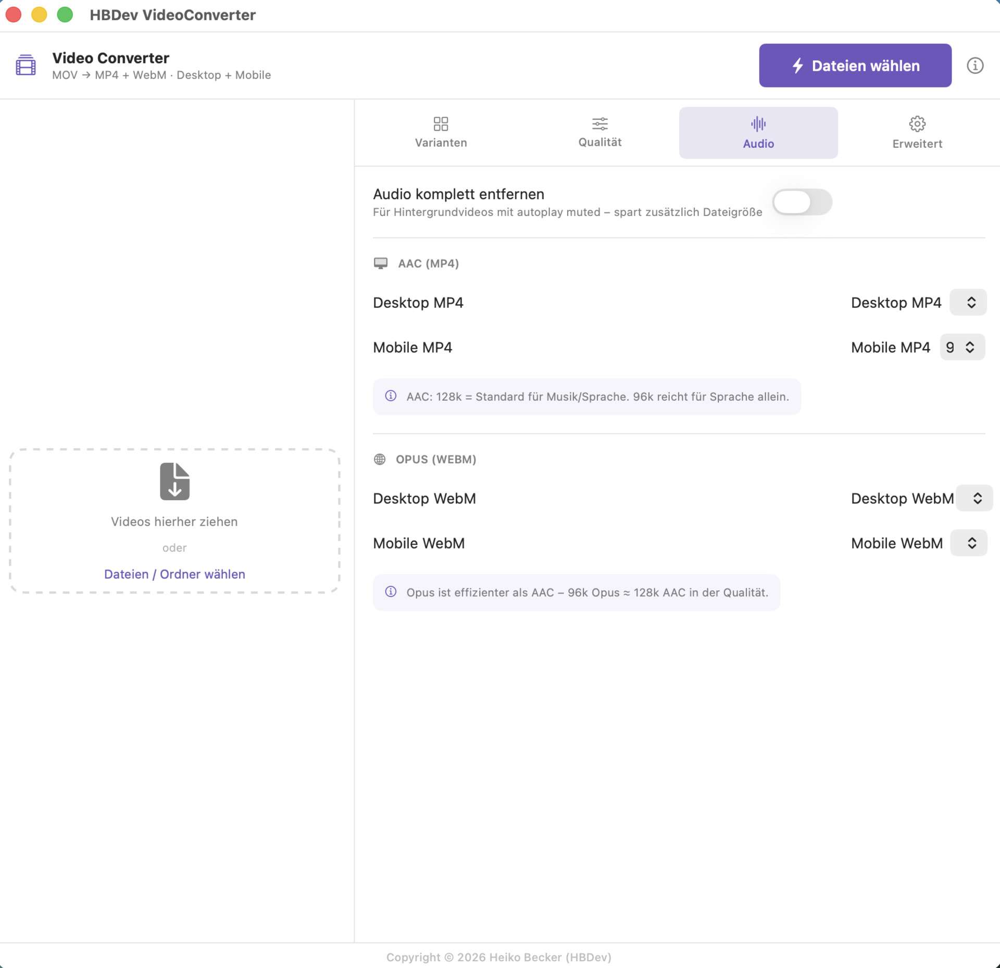Viewport: 1000px width, 968px height.
Task: Open Desktop MP4 bitrate dropdown
Action: [968, 302]
